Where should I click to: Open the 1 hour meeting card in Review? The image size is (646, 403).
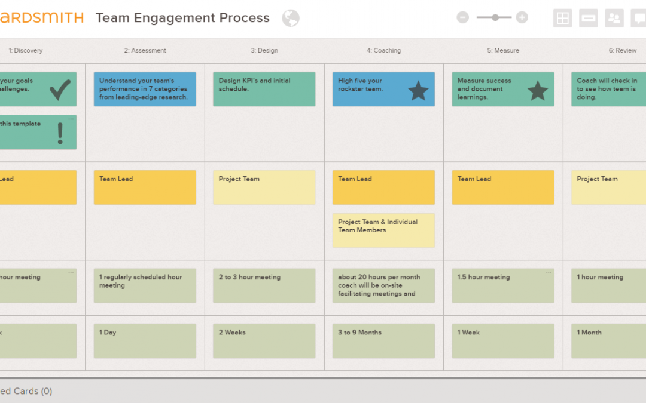[608, 286]
